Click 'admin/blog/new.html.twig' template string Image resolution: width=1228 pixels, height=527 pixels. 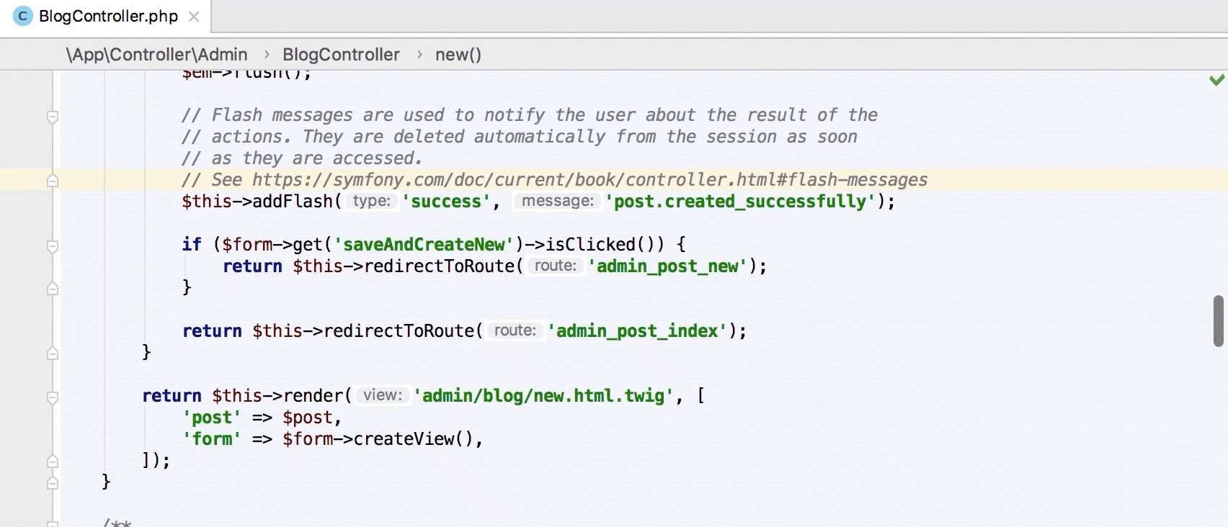coord(543,396)
